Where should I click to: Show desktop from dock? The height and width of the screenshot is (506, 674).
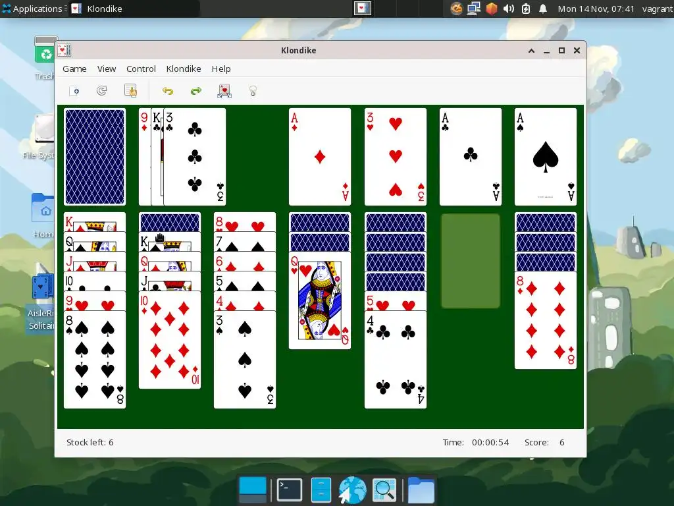coord(253,490)
